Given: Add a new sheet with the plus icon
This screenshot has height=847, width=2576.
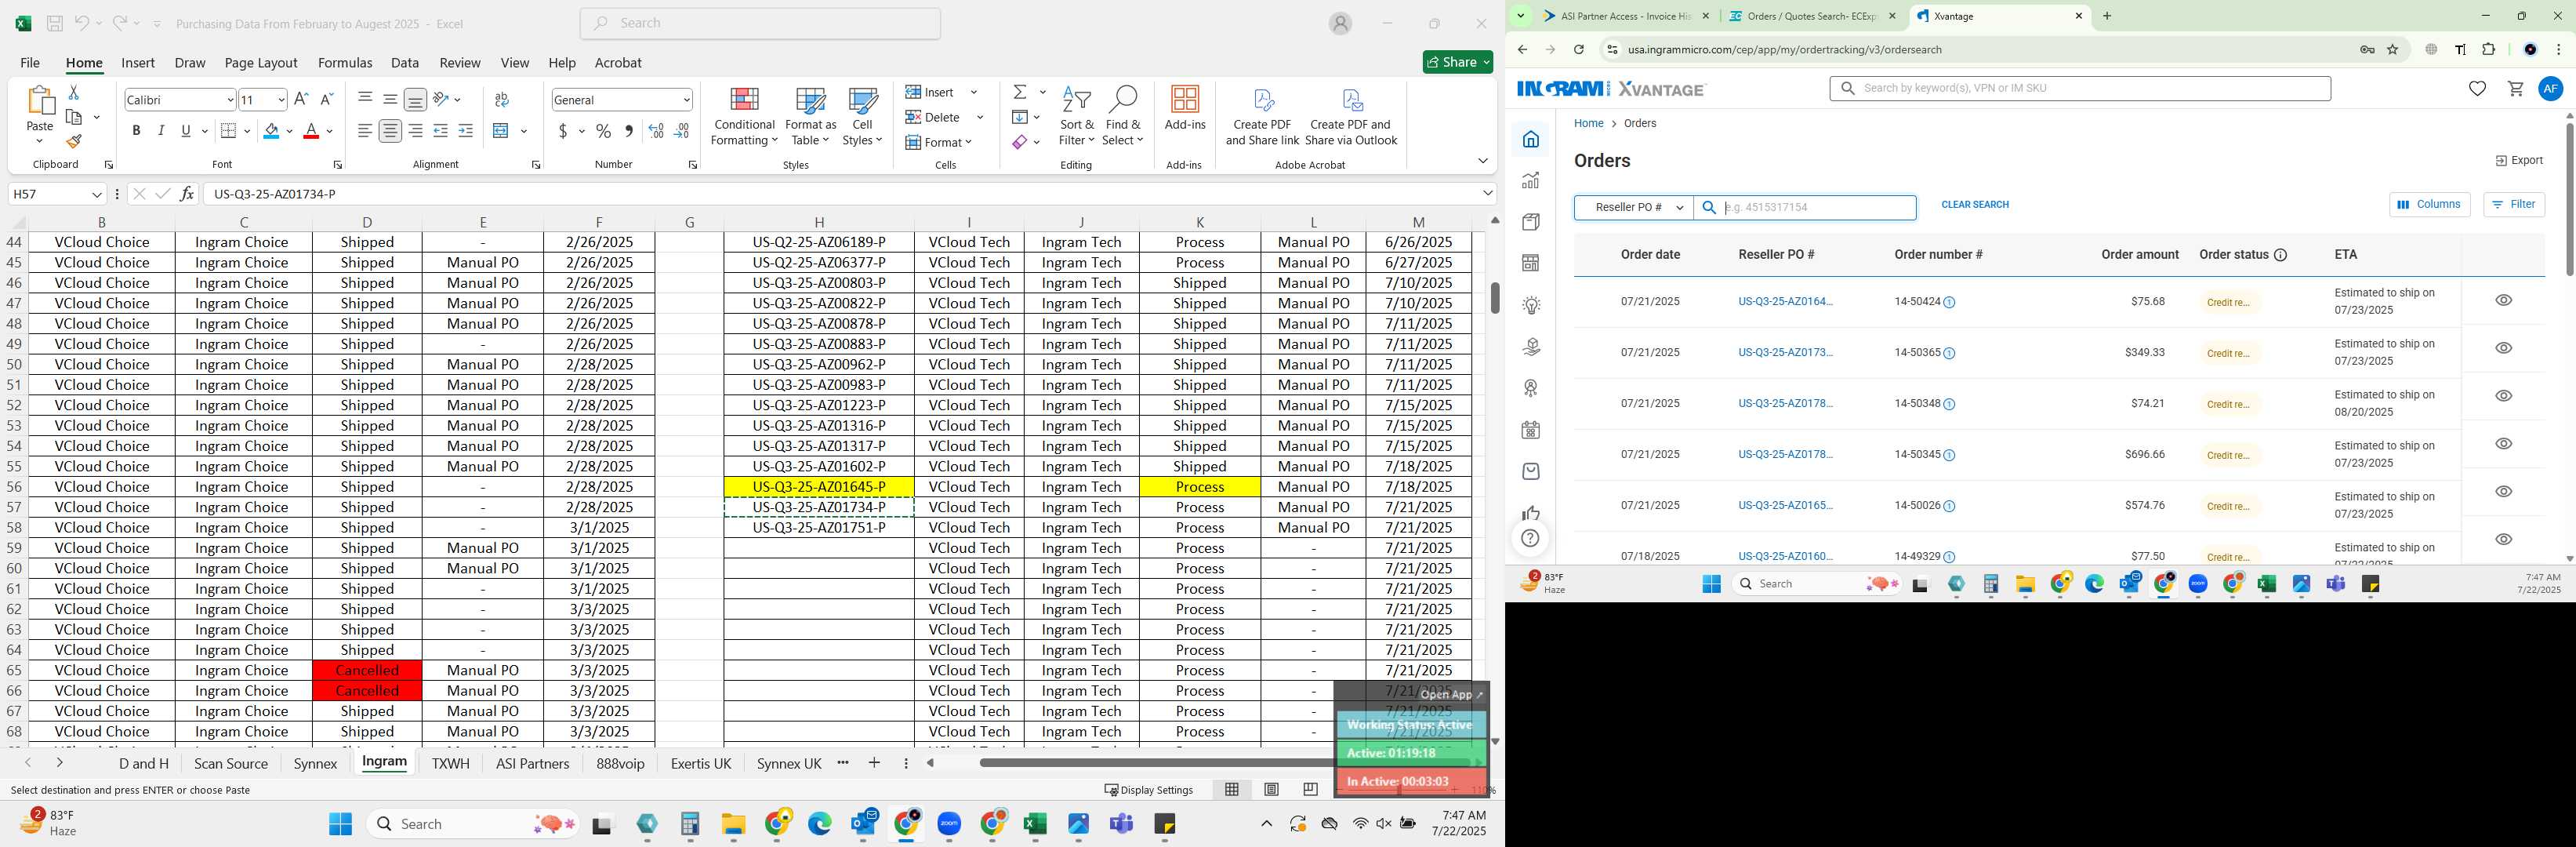Looking at the screenshot, I should click(874, 763).
